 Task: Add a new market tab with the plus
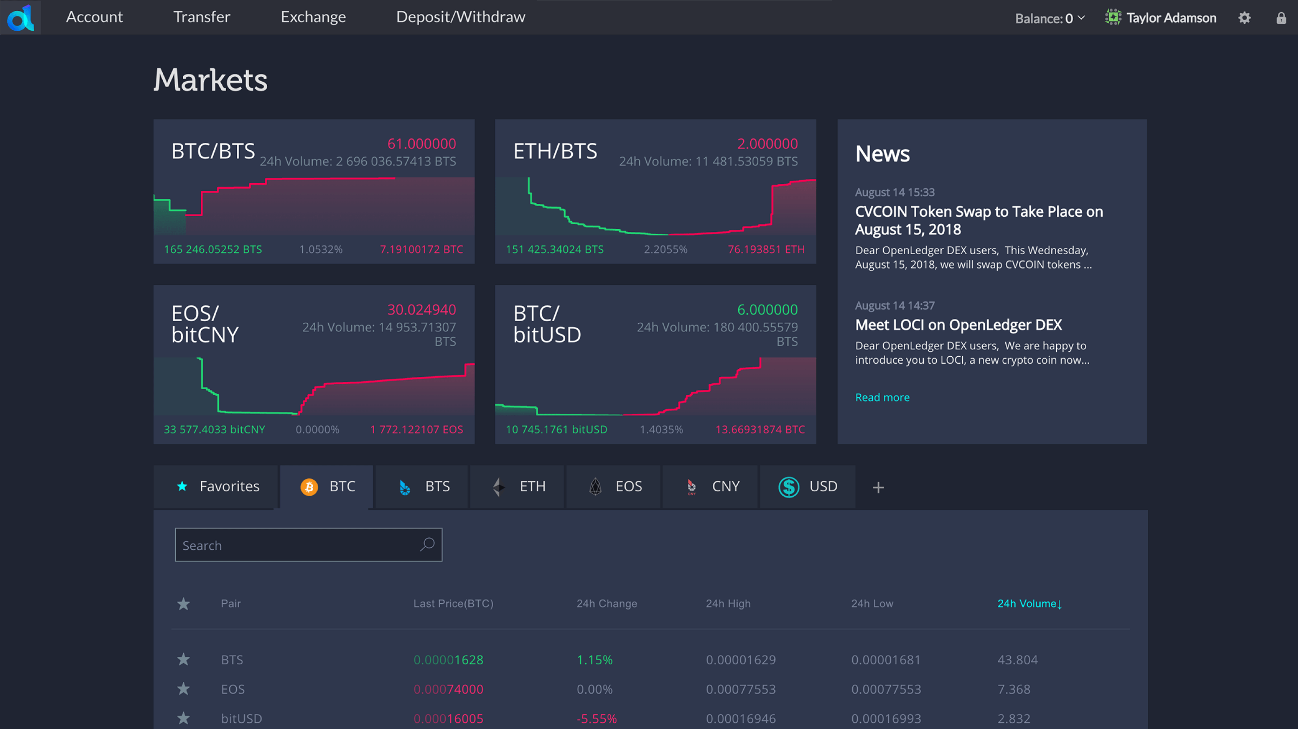pyautogui.click(x=878, y=487)
